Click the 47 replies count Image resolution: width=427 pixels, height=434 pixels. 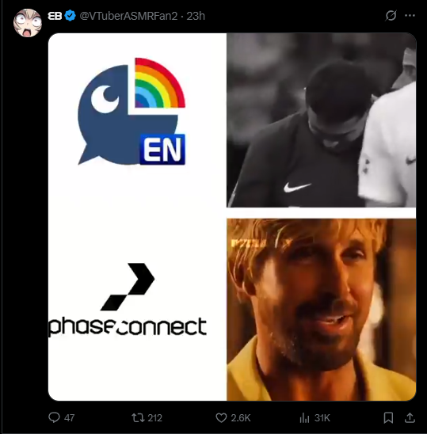[69, 418]
